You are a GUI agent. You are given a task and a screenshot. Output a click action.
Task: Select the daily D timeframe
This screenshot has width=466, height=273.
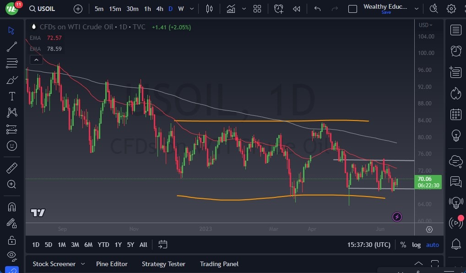point(171,9)
